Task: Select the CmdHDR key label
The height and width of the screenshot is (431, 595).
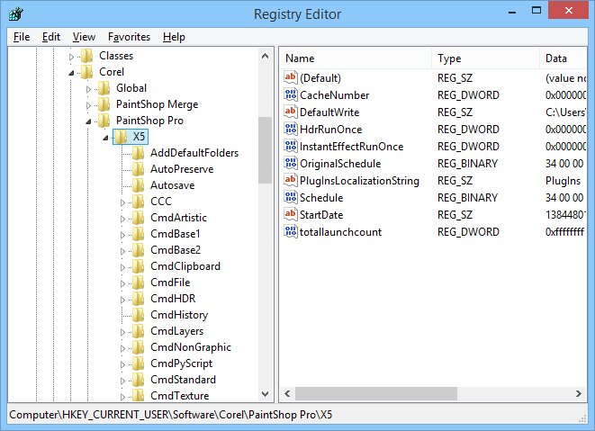Action: (173, 299)
